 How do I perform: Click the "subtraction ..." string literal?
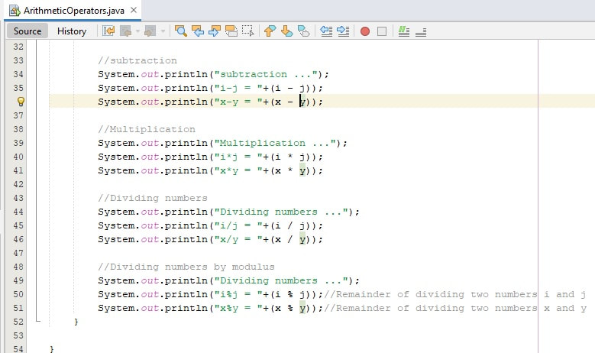[266, 74]
